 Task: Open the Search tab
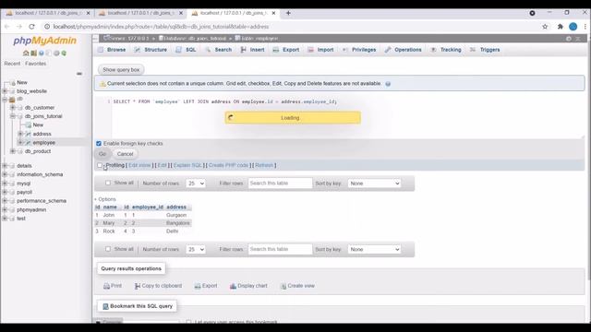point(219,50)
